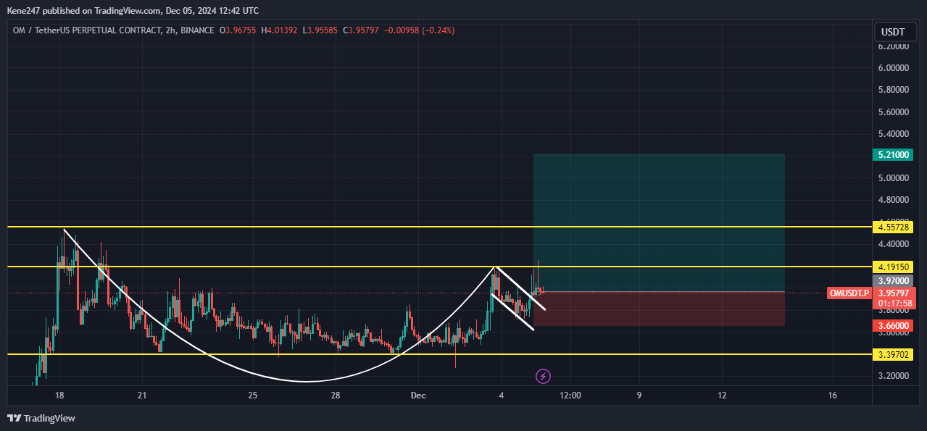Click the 6.00000 price scale label
Viewport: 927px width, 431px height.
892,68
